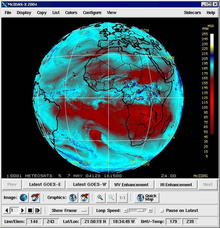Increase loop speed with plus button

tap(150, 211)
